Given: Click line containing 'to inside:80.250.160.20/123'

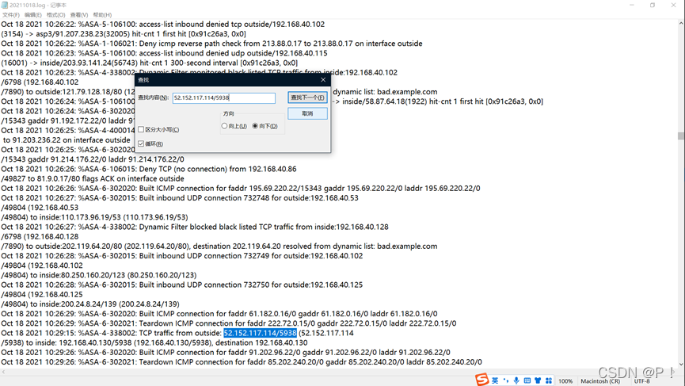Looking at the screenshot, I should pos(99,275).
